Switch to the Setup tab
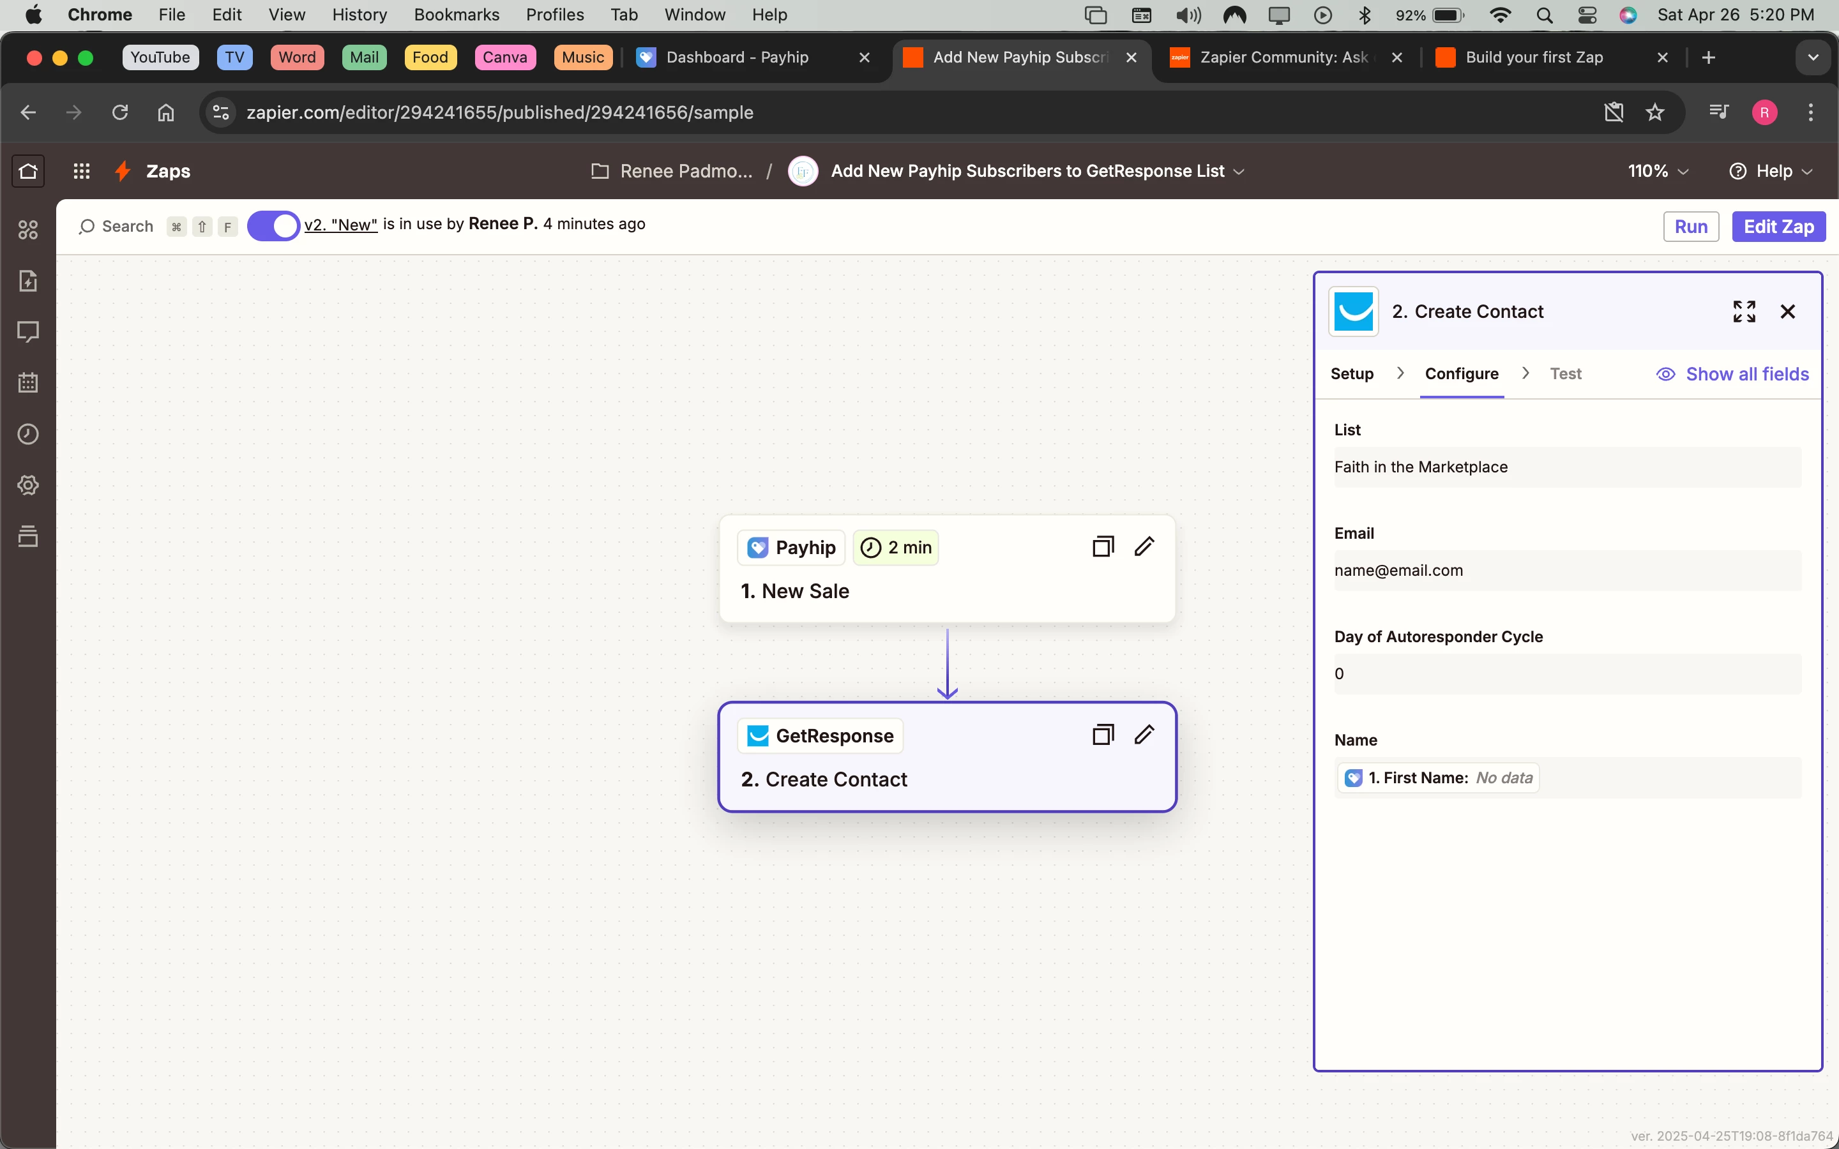This screenshot has width=1839, height=1149. [1351, 374]
